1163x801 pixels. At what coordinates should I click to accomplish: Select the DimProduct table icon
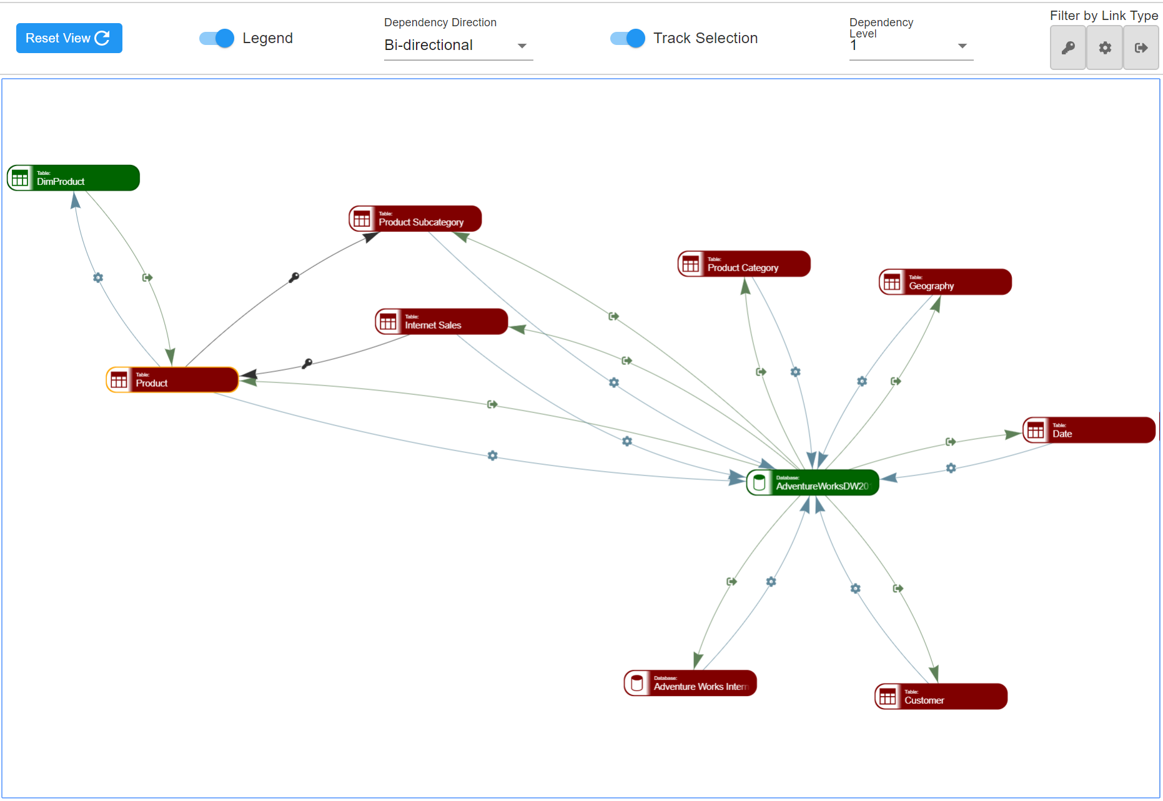coord(20,178)
